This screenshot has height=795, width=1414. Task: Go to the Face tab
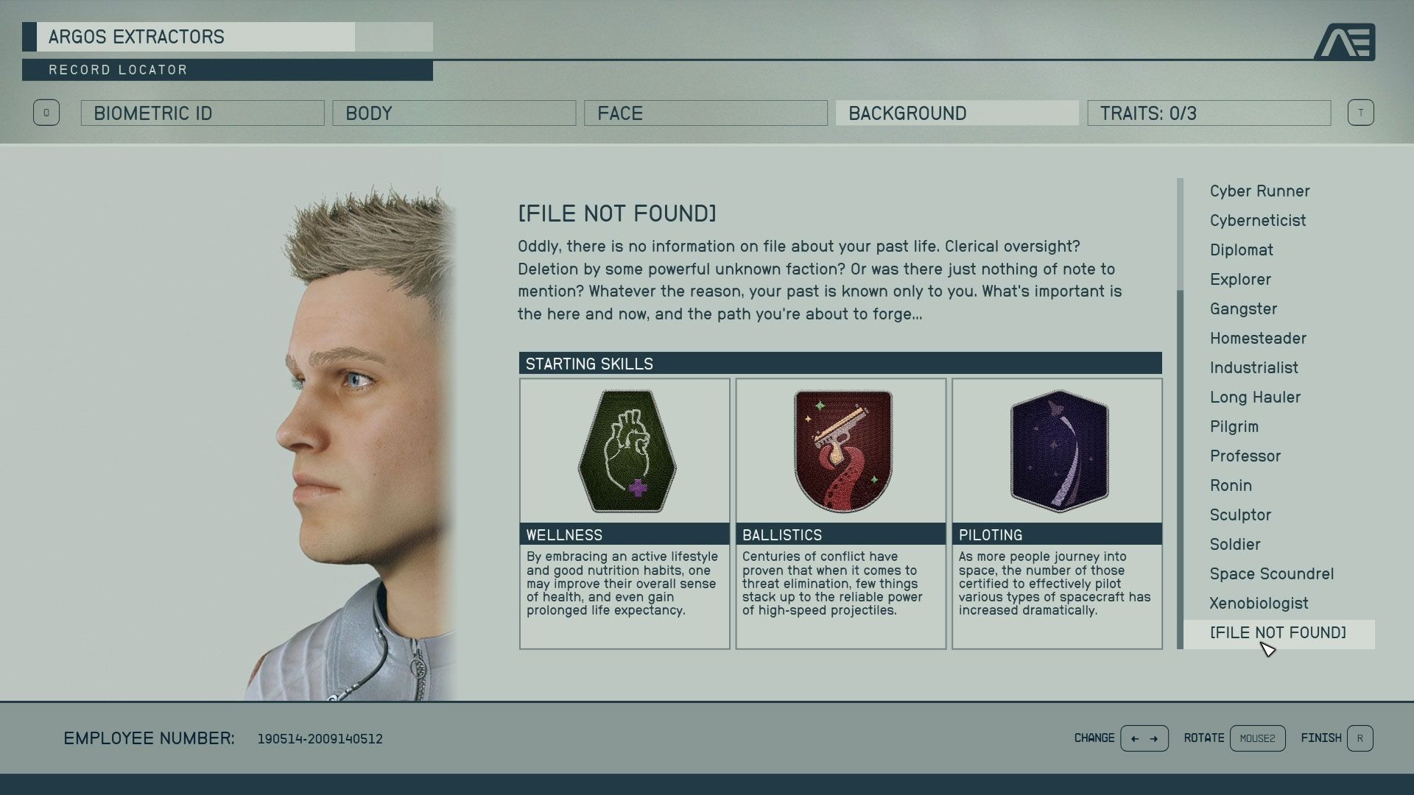coord(706,113)
